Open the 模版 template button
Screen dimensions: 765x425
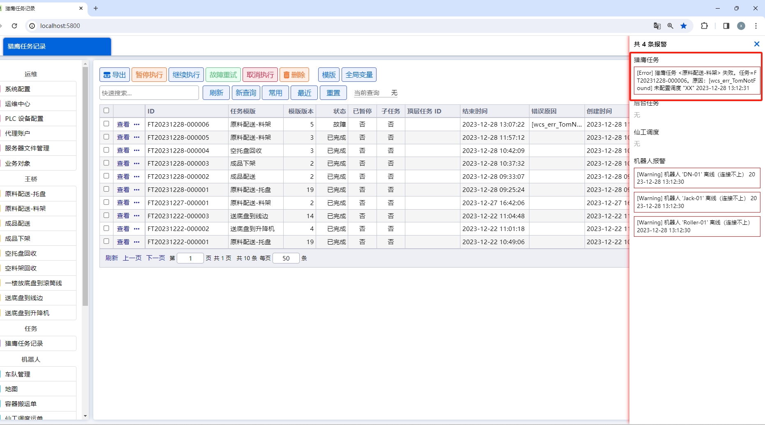pos(329,75)
